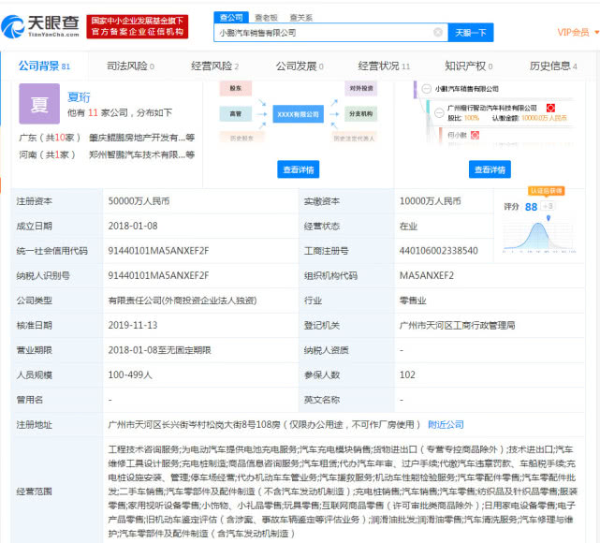The image size is (600, 543).
Task: Click the red target icon beside 何小鹏
Action: tap(475, 135)
